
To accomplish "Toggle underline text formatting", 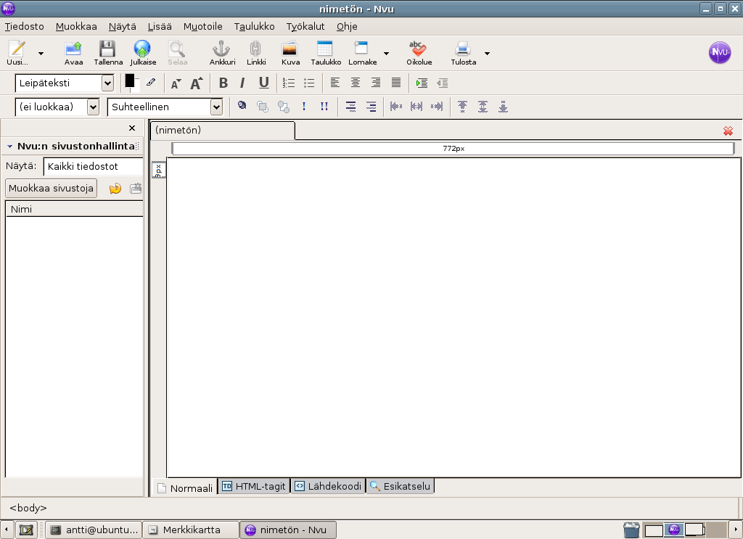I will pos(263,83).
